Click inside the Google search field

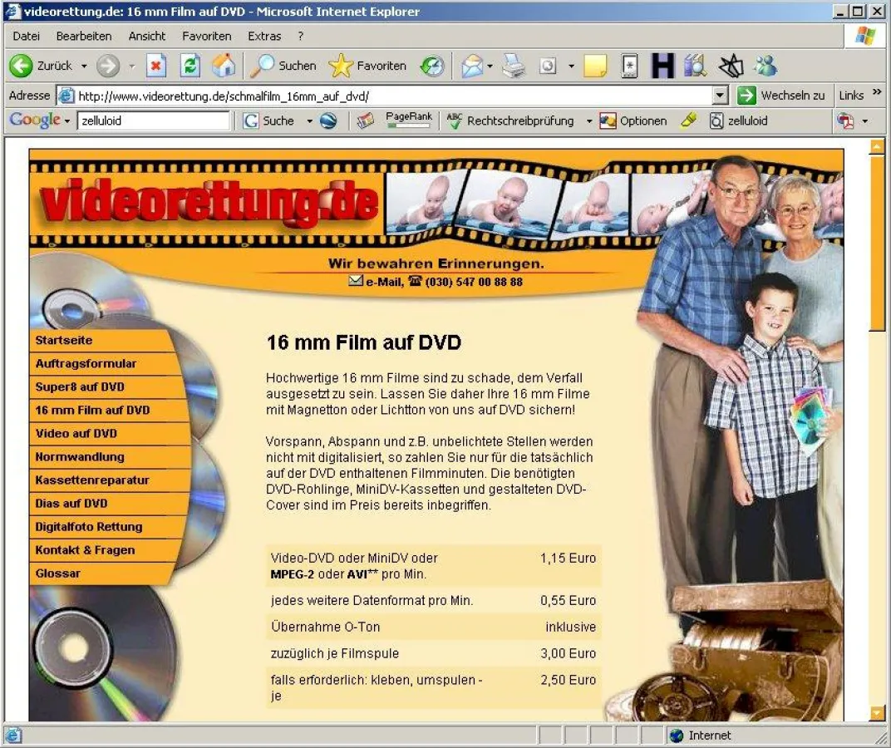(x=154, y=121)
